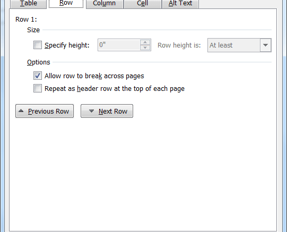
Task: Click inside the height value field
Action: pos(119,45)
